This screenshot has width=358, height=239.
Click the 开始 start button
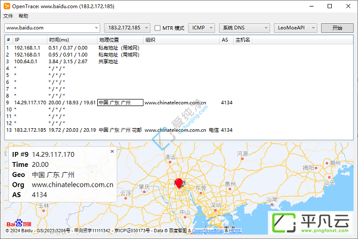pyautogui.click(x=337, y=28)
